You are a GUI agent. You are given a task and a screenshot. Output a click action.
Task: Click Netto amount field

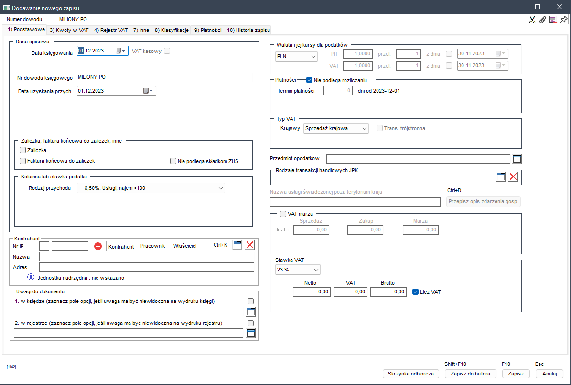tap(312, 292)
